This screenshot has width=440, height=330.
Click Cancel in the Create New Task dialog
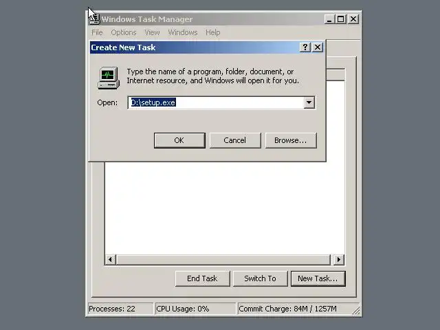coord(235,140)
